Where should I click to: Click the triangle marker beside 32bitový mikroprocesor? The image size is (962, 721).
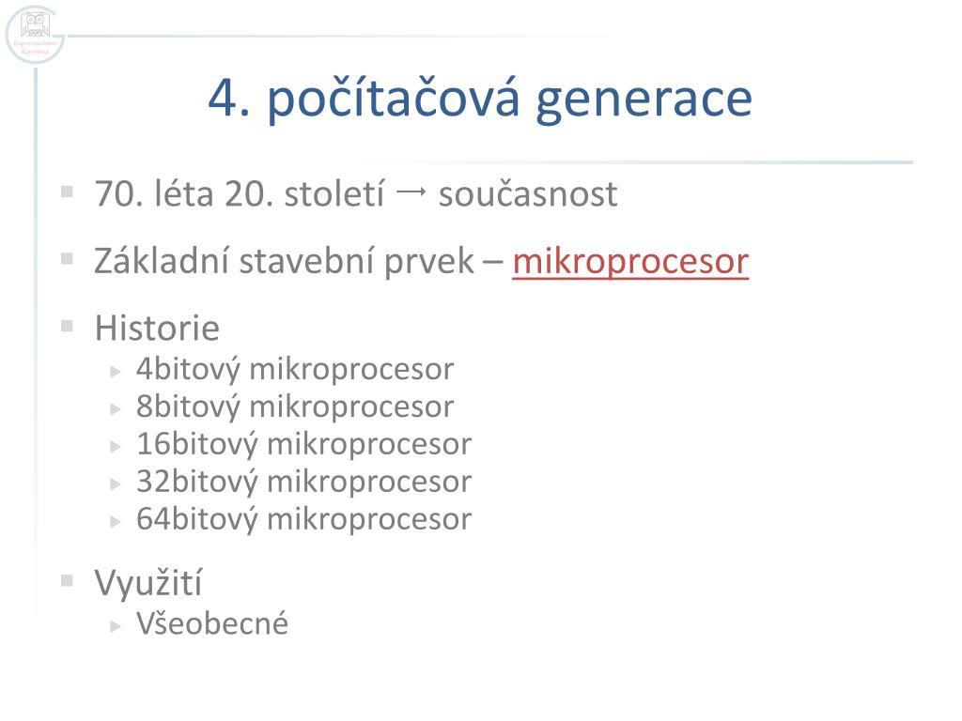[x=116, y=484]
